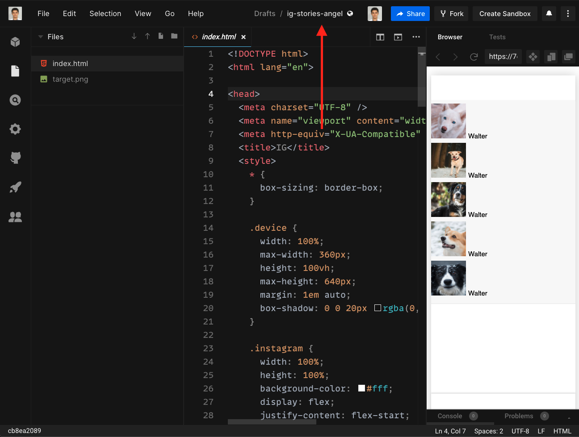Click the #fff white color swatch
The height and width of the screenshot is (437, 579).
(x=362, y=388)
